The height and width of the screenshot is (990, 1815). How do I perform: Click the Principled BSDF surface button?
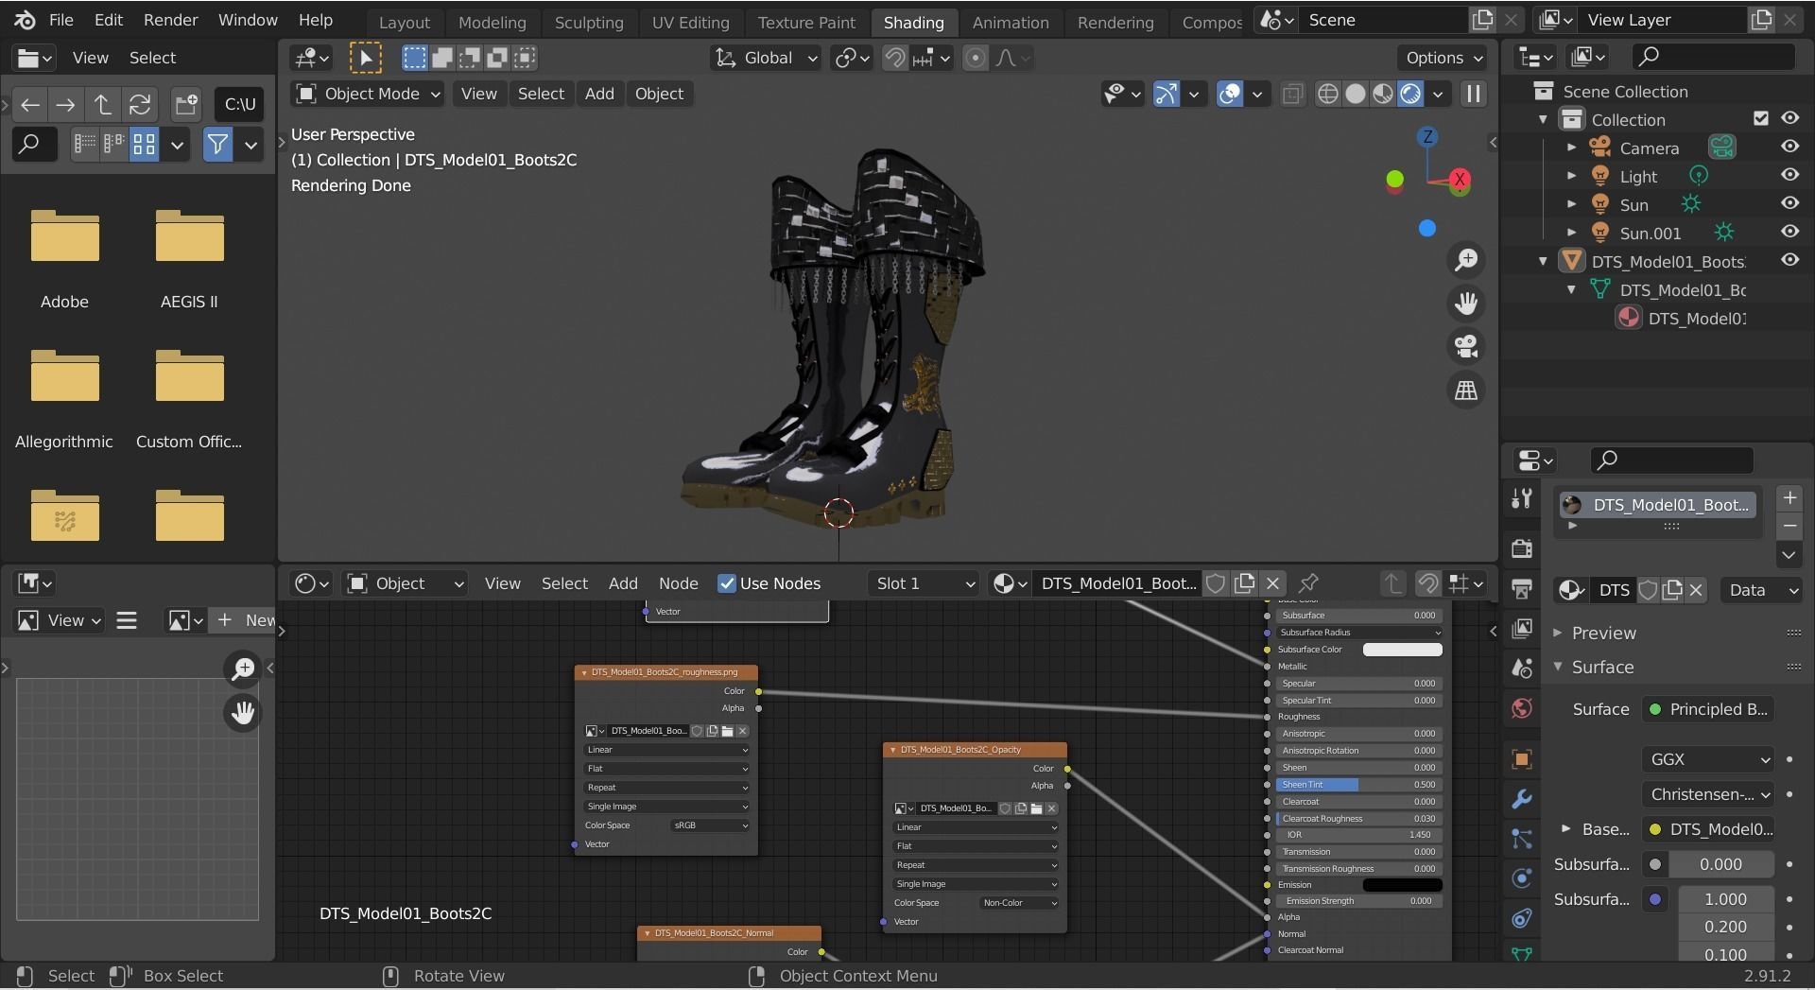click(1708, 709)
